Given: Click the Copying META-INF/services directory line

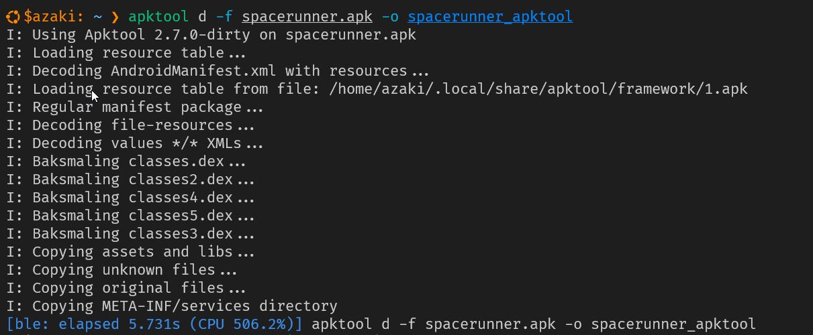Looking at the screenshot, I should [172, 306].
